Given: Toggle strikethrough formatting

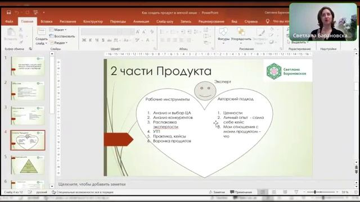Looking at the screenshot, I should click(110, 40).
